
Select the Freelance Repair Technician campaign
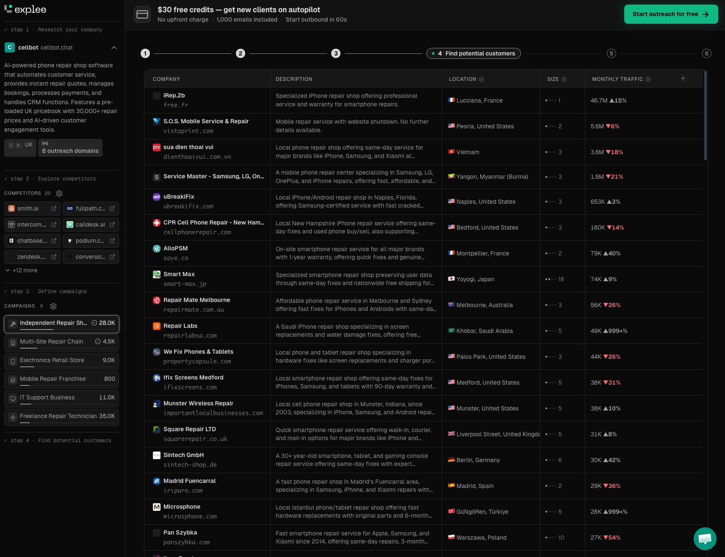click(x=62, y=417)
